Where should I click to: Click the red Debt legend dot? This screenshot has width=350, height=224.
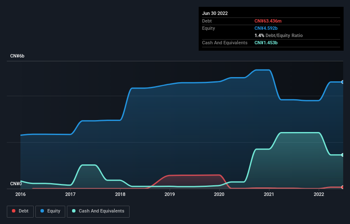(14, 211)
